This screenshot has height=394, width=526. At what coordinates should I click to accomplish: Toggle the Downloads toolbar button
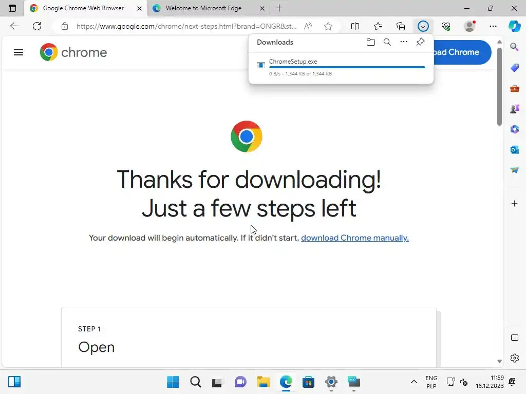tap(423, 26)
